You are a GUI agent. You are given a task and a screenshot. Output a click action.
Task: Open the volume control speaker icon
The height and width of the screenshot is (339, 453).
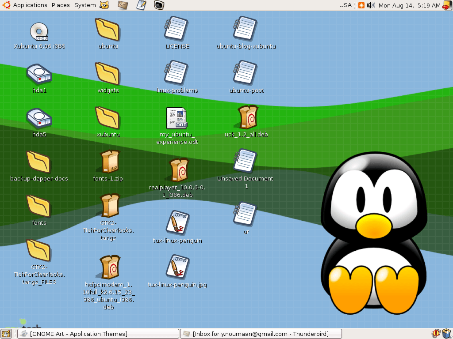[371, 5]
